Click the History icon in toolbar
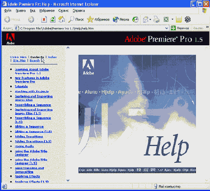 pos(135,19)
